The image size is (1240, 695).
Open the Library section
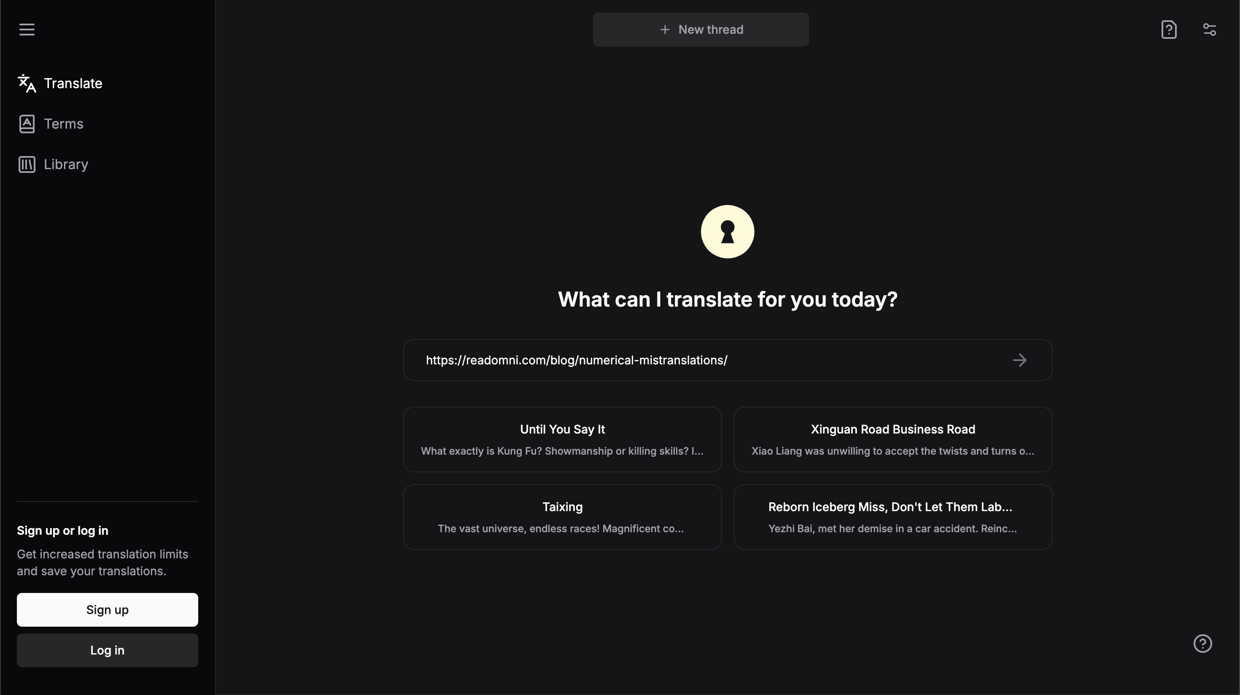point(66,164)
